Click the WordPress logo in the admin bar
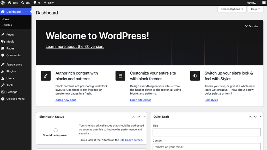The image size is (267, 150). [3, 3]
